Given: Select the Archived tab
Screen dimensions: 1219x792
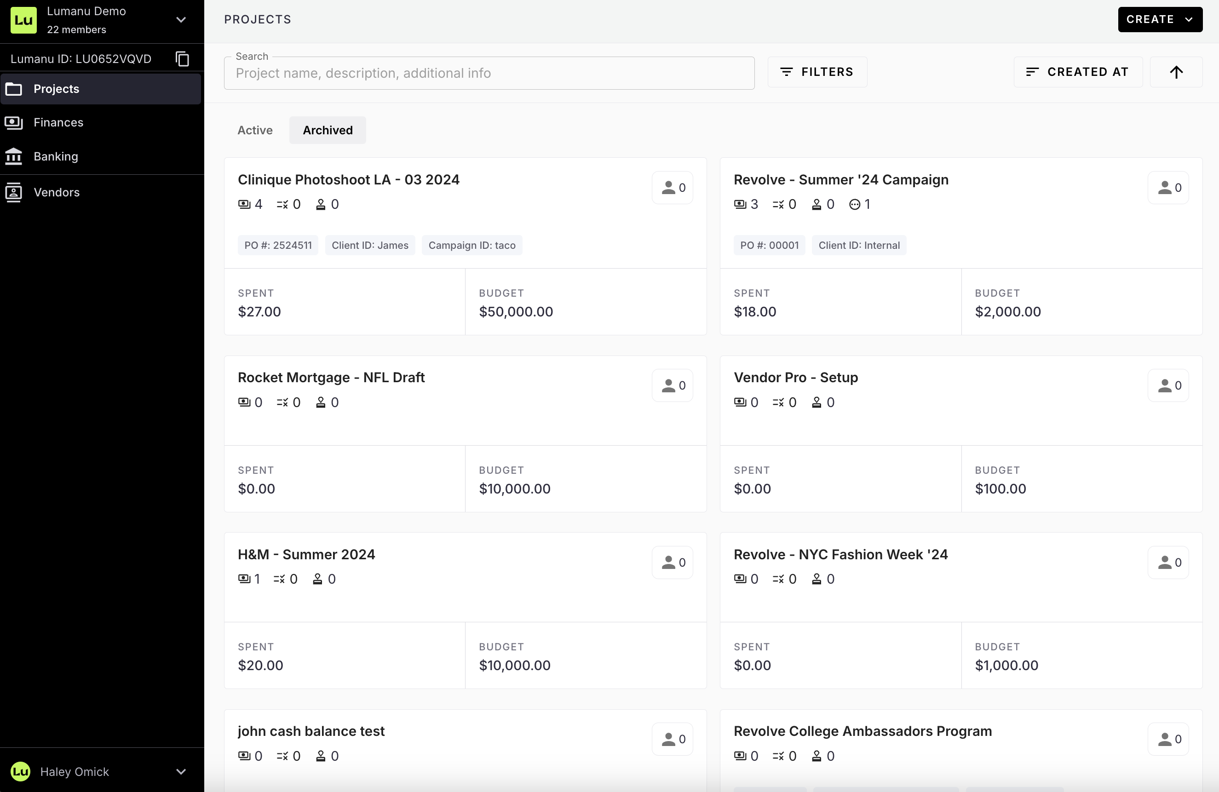Looking at the screenshot, I should pos(327,130).
